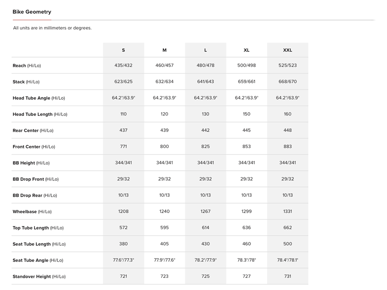Click the Bike Geometry tab heading

tap(32, 12)
